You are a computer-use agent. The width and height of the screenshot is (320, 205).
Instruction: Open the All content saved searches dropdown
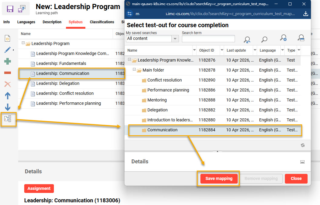click(175, 39)
